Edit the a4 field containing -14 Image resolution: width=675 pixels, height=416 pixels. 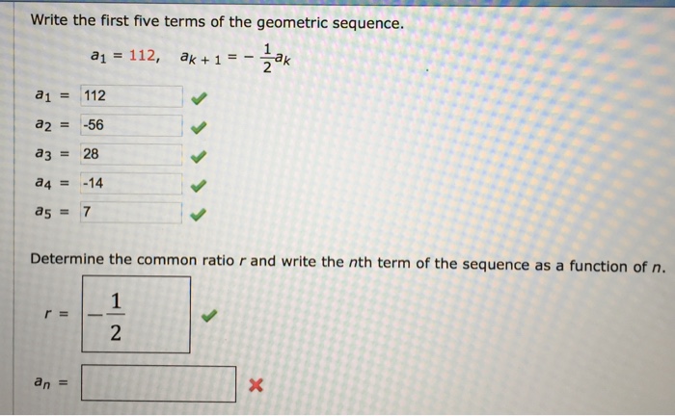[x=131, y=184]
